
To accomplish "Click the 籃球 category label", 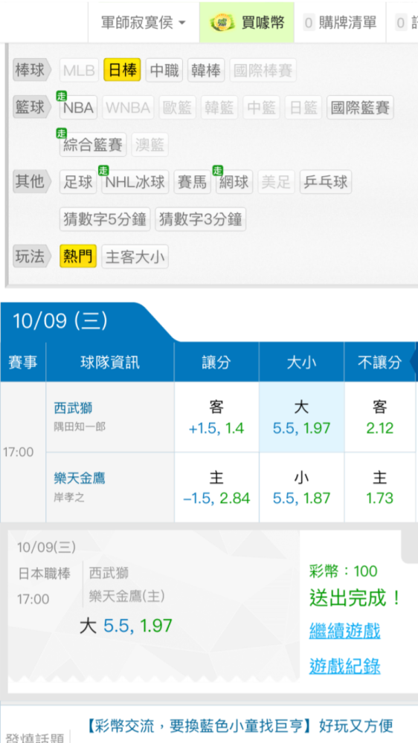I will pos(32,108).
